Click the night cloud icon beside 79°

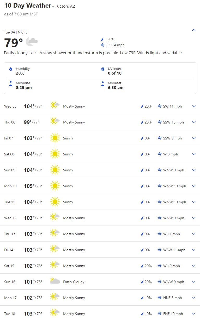coord(32,42)
